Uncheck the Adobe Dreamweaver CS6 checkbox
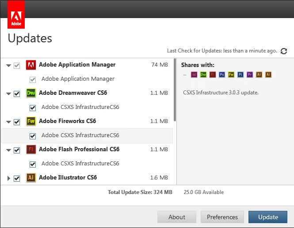The width and height of the screenshot is (294, 228). tap(17, 93)
